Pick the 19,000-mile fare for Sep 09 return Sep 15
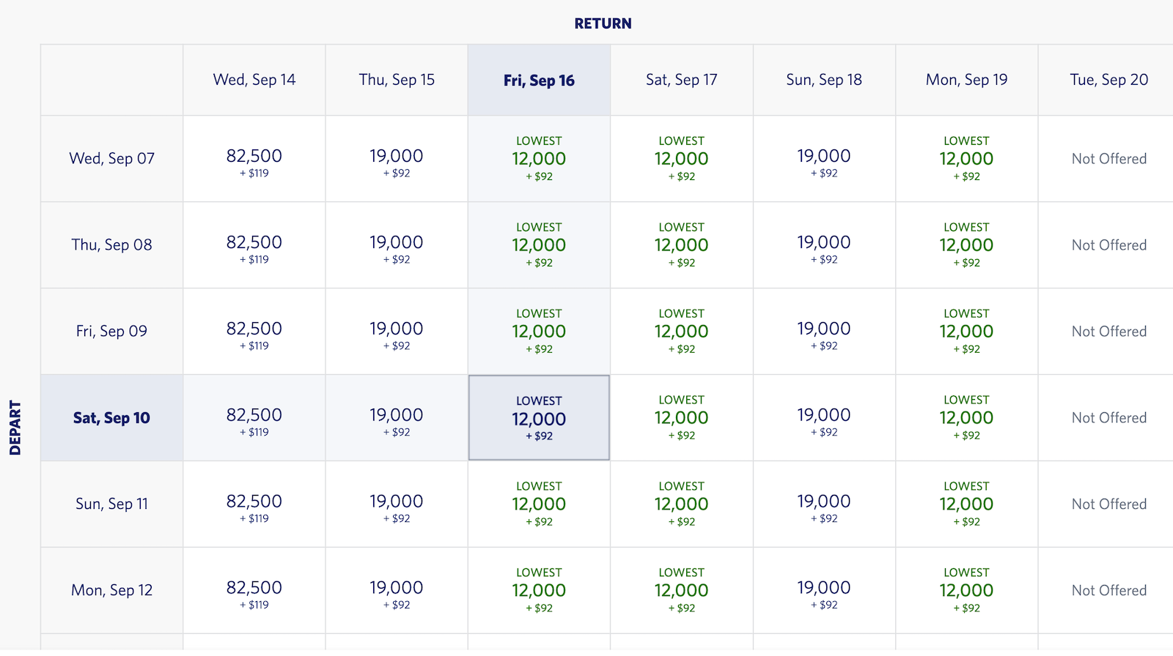1173x656 pixels. 396,331
